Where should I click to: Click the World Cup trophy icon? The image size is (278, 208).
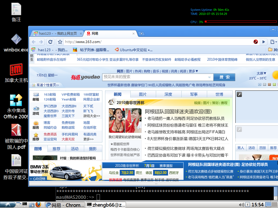[x=111, y=102]
